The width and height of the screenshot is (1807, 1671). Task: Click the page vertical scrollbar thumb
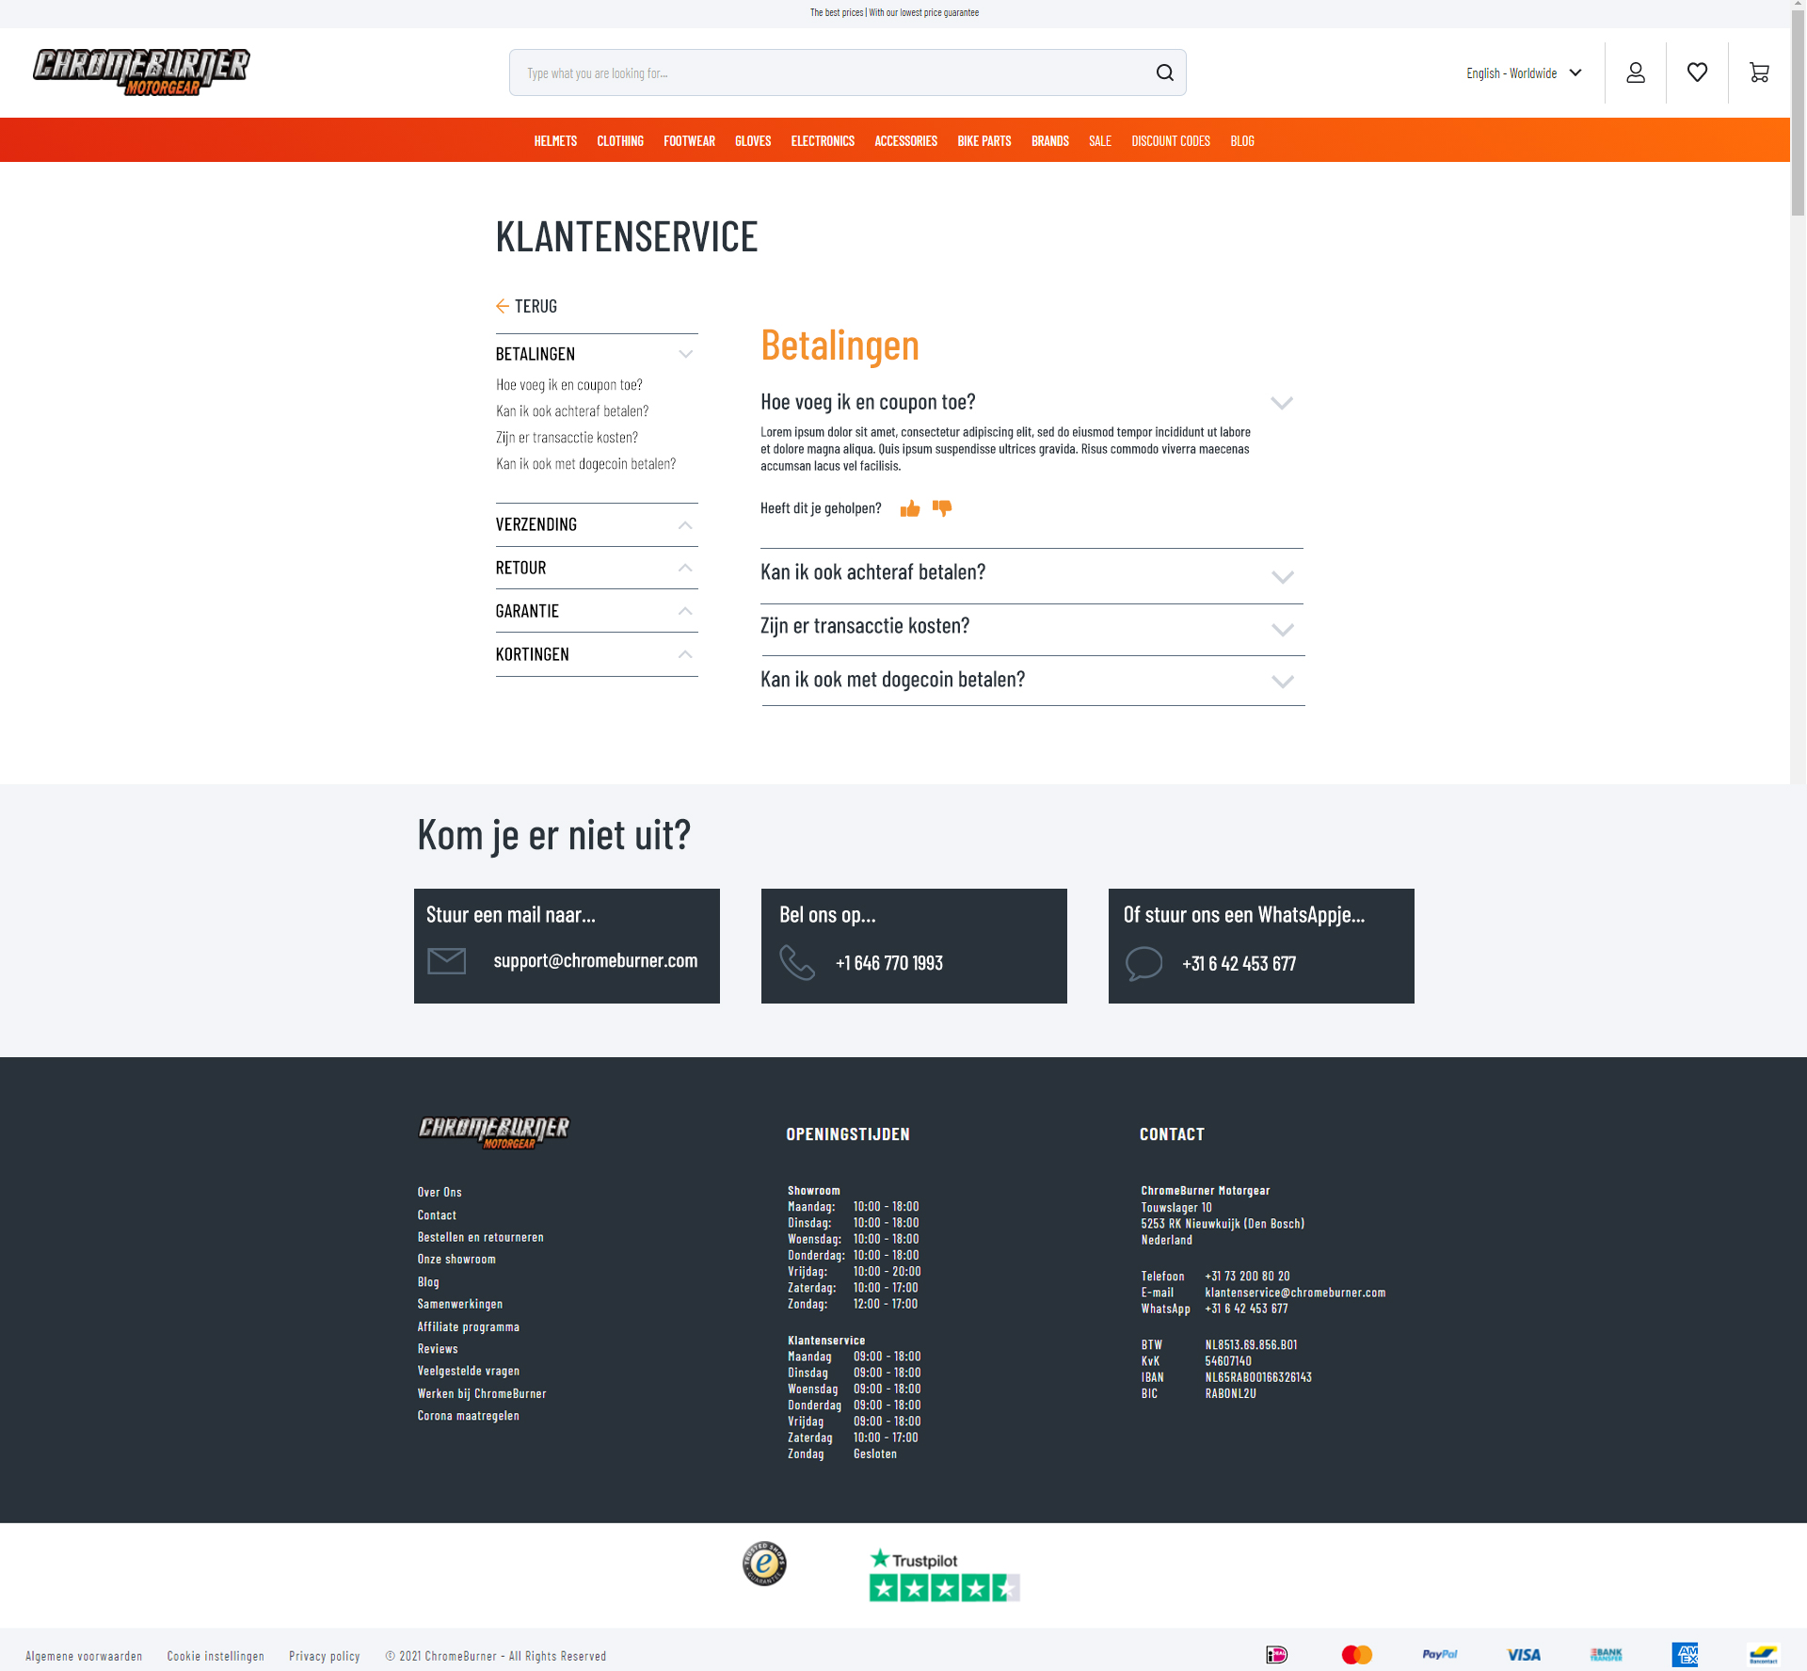(1798, 113)
